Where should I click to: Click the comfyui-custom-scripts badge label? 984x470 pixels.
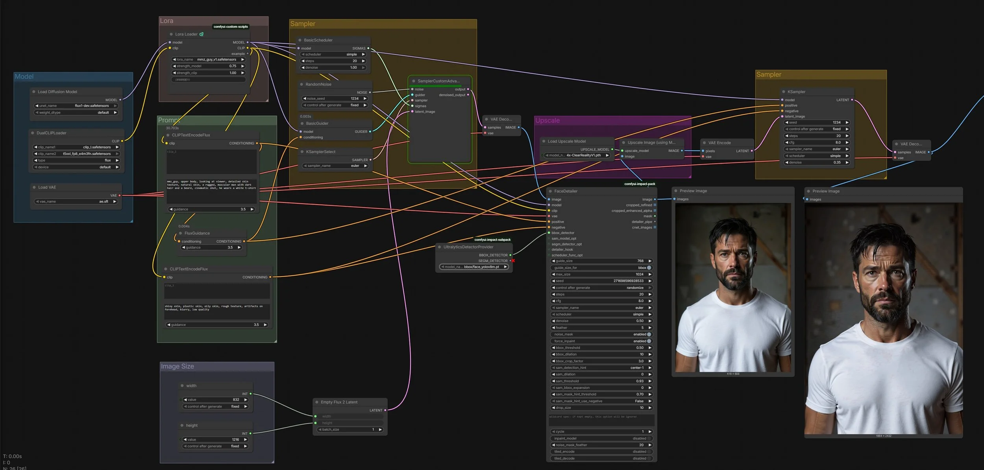coord(231,27)
